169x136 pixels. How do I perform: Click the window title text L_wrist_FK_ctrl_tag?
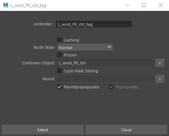28,5
